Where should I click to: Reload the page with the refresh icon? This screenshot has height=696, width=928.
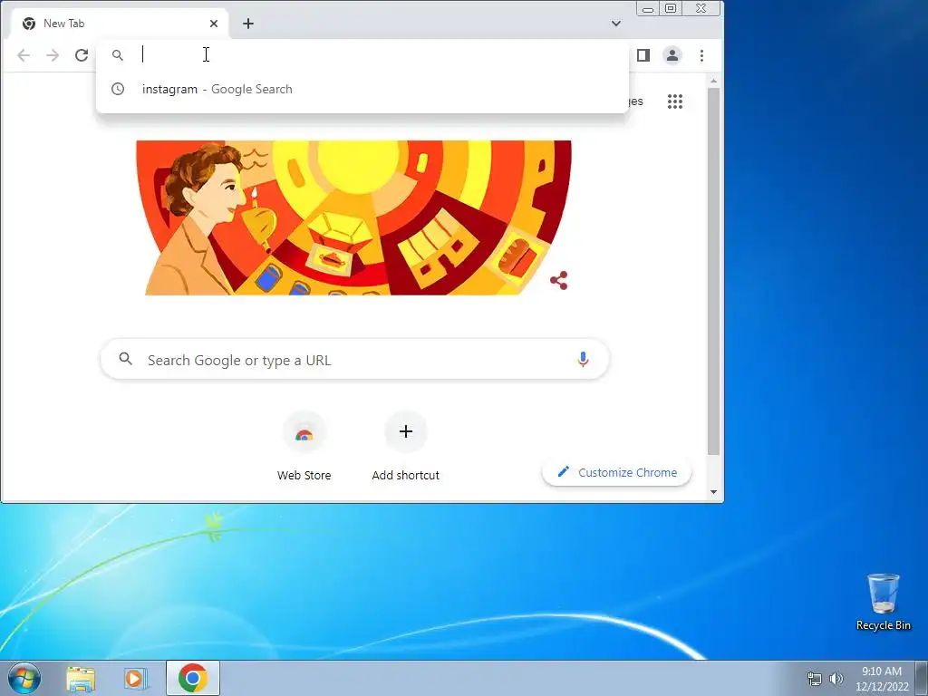(x=82, y=55)
